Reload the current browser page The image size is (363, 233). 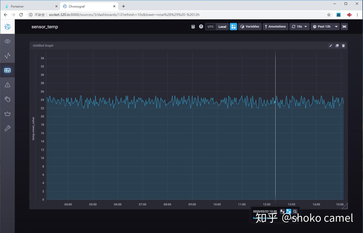coord(21,15)
